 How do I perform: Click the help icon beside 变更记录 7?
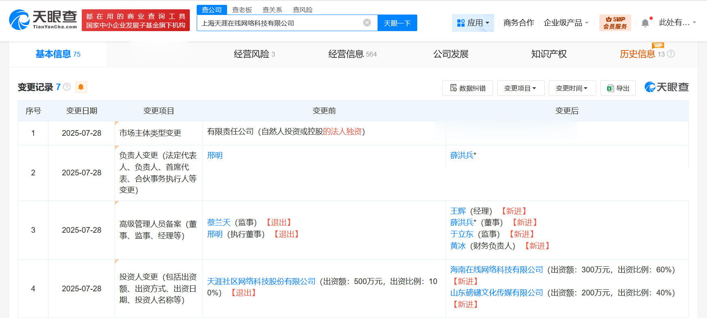point(67,87)
